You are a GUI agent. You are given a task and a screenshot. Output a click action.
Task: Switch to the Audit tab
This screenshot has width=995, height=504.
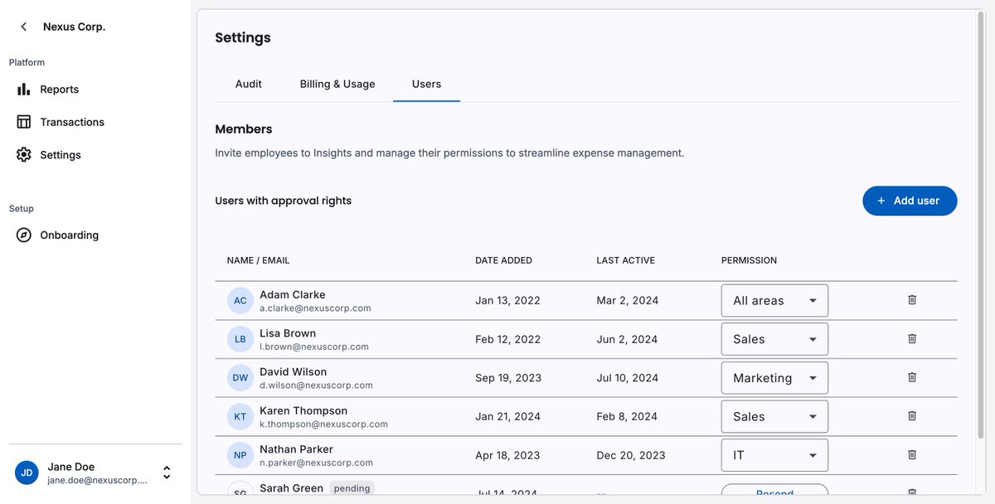249,84
